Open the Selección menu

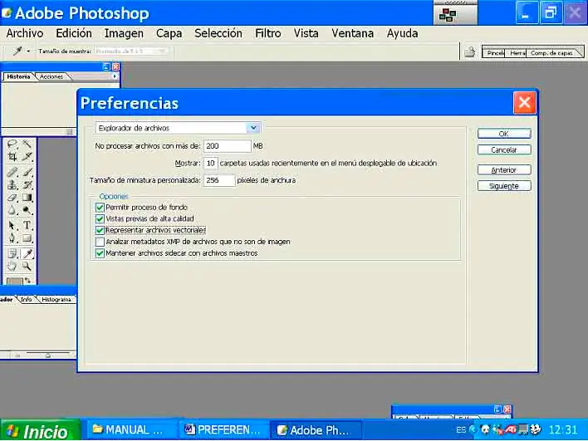[218, 33]
